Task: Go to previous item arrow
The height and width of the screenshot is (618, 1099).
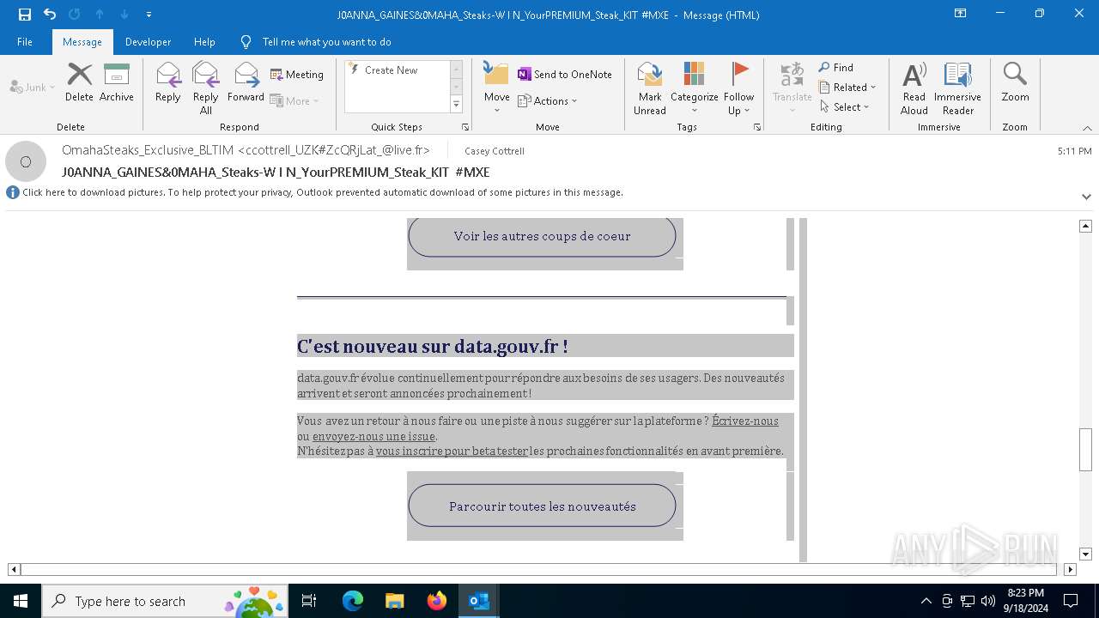Action: (x=100, y=14)
